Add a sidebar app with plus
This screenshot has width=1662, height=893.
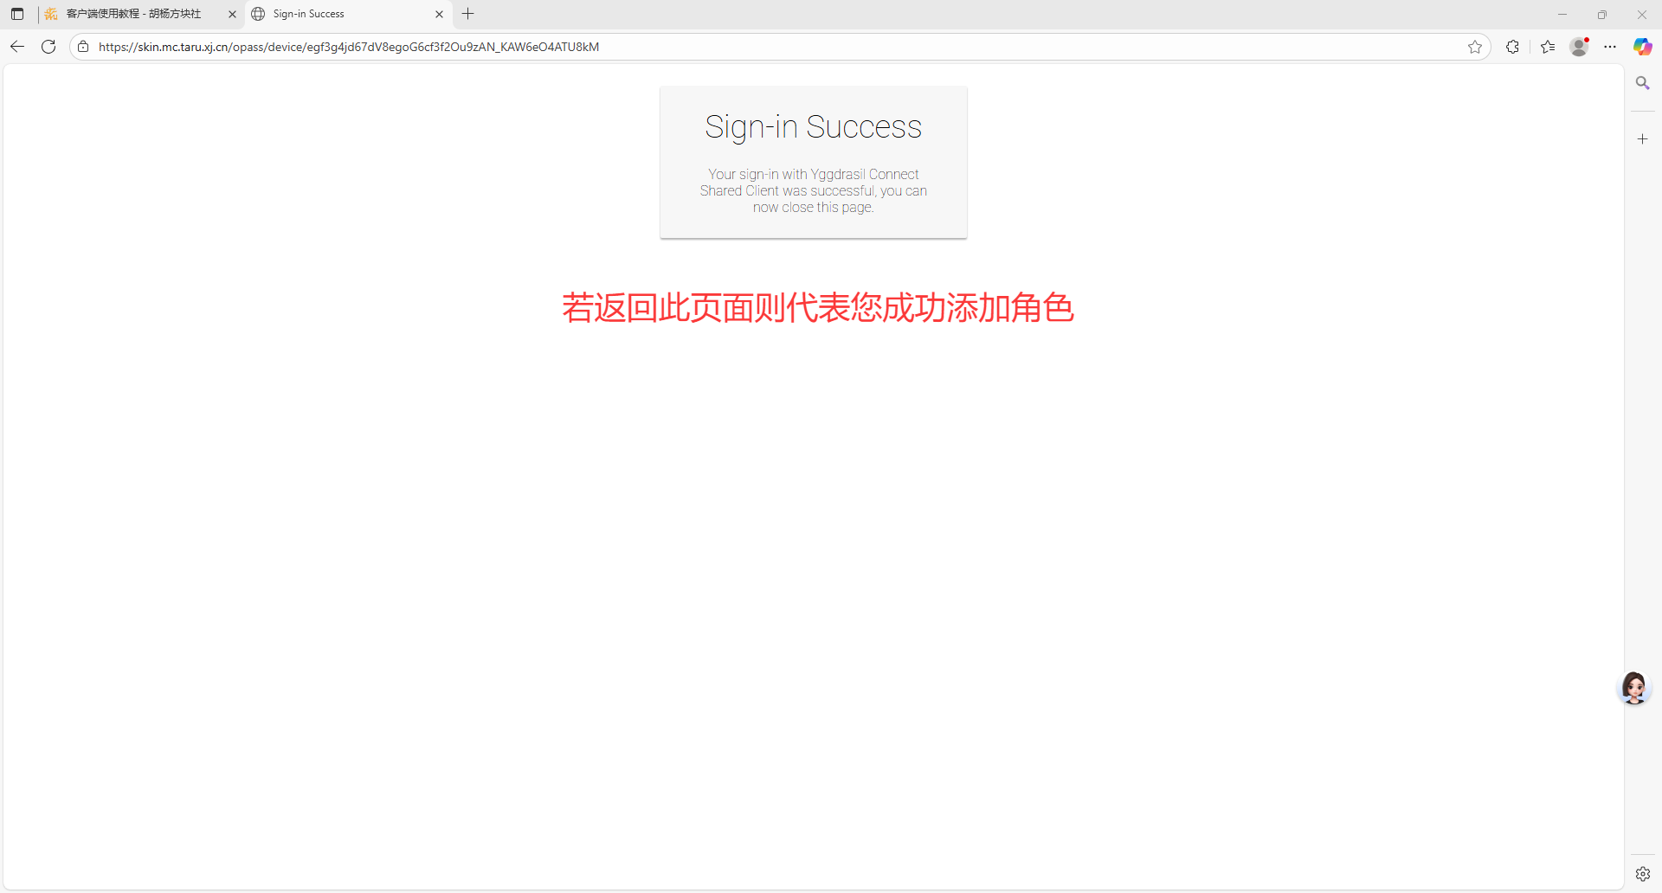1642,138
